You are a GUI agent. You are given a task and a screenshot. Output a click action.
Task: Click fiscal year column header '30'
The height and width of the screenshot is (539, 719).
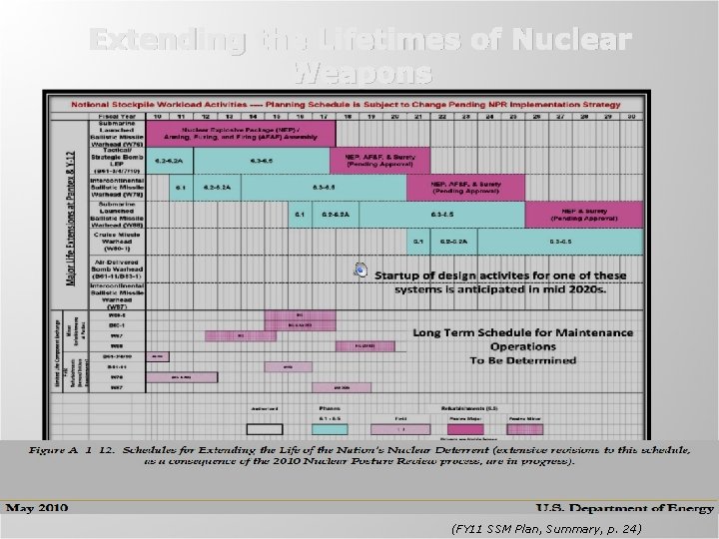click(x=631, y=117)
